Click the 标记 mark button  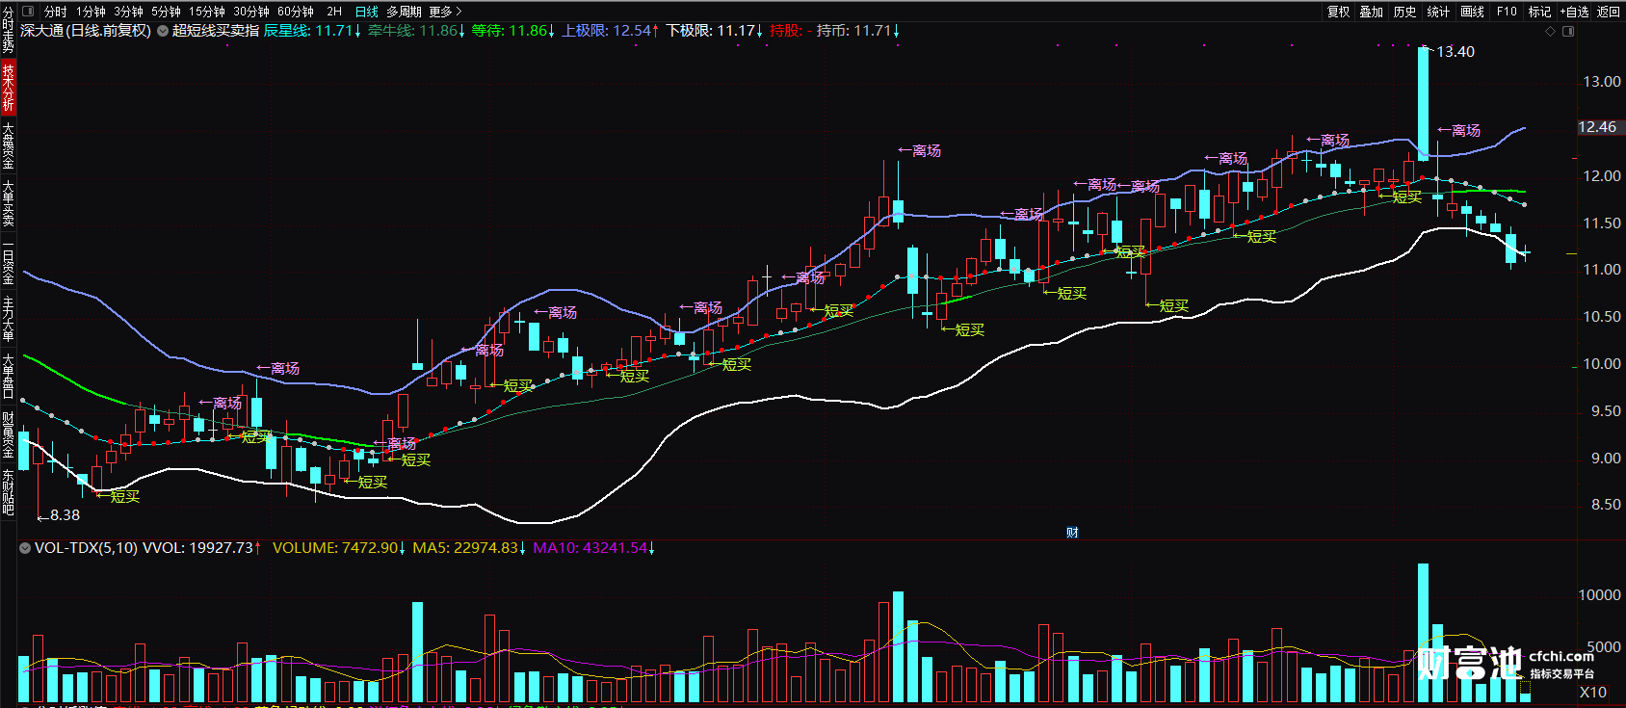pos(1540,12)
